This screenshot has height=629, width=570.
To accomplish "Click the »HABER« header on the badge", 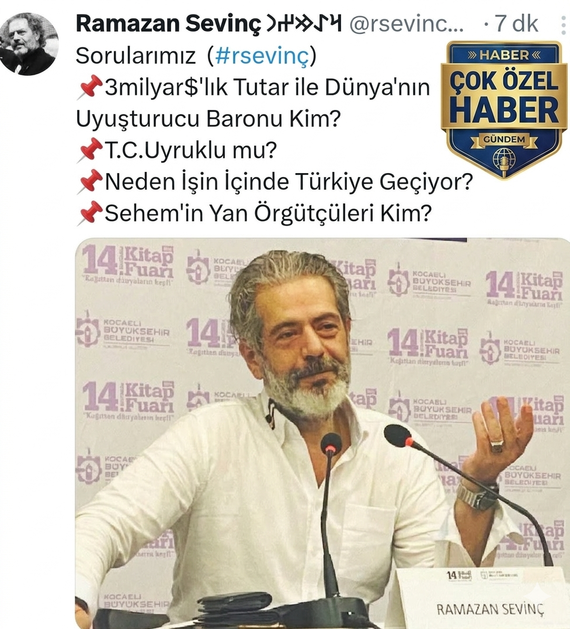I will 504,55.
